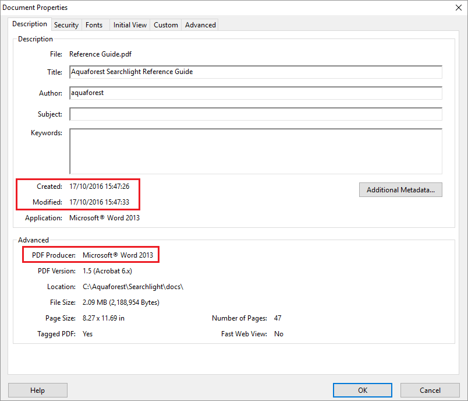Click the Reference Guide.pdf file name
Image resolution: width=468 pixels, height=401 pixels.
point(101,54)
